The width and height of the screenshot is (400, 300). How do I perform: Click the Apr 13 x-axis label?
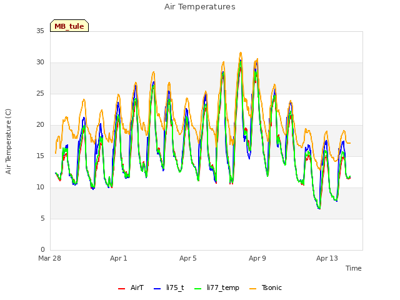[x=327, y=258]
